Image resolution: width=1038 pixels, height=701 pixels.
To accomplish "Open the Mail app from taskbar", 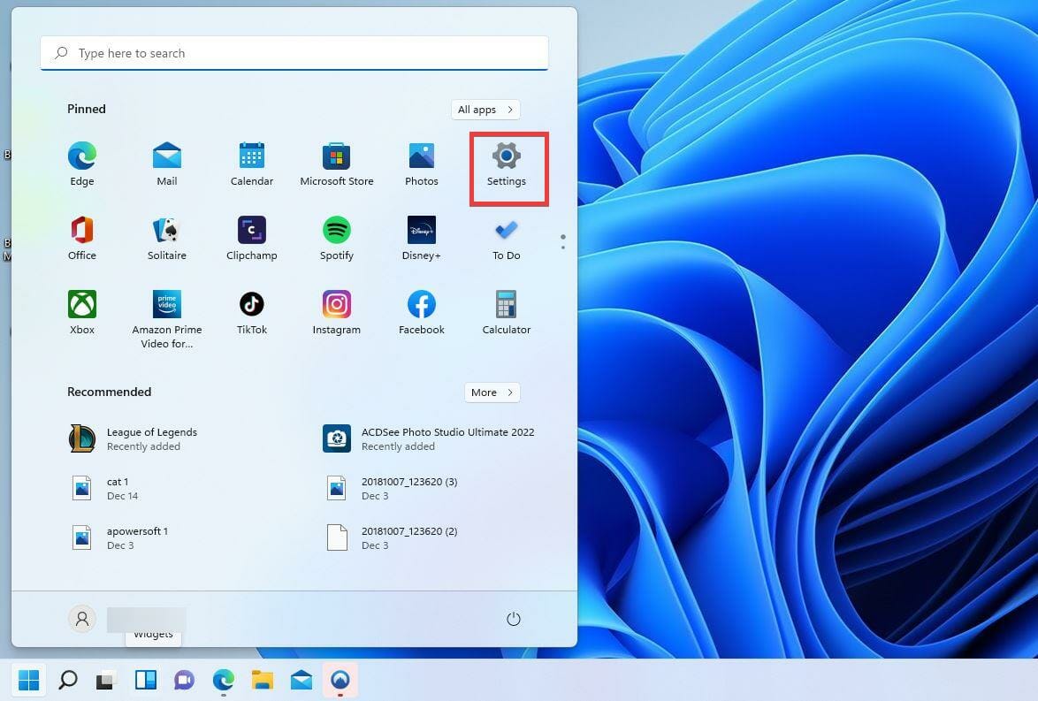I will click(x=301, y=679).
